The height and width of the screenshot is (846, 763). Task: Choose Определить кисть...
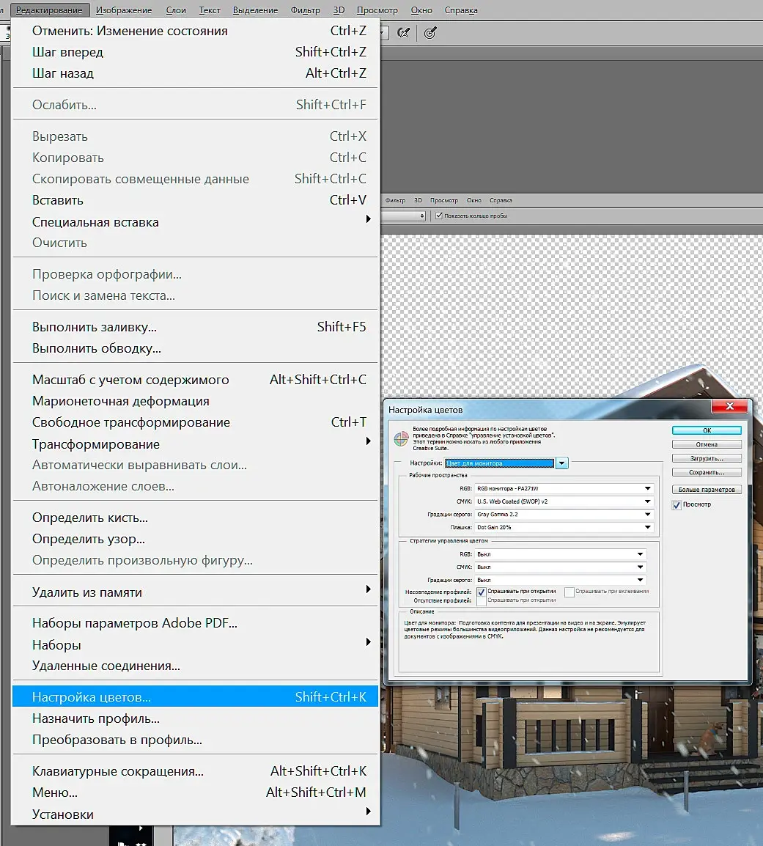196,518
